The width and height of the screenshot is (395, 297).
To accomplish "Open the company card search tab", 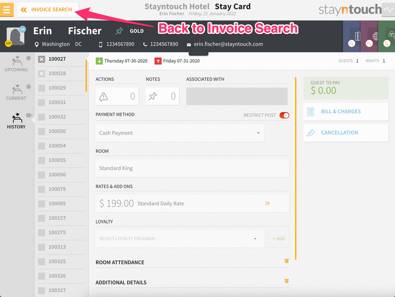I will coord(352,37).
